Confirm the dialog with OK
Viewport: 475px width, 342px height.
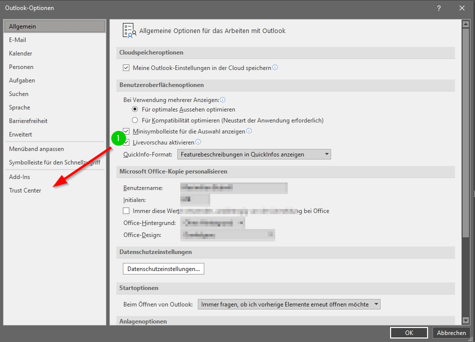pyautogui.click(x=409, y=333)
